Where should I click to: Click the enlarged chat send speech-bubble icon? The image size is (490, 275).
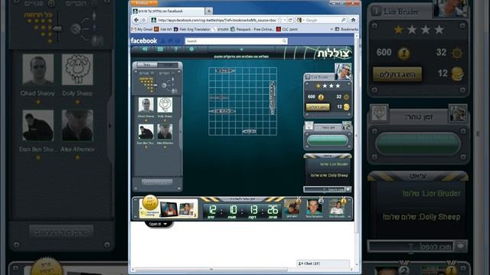(x=461, y=246)
